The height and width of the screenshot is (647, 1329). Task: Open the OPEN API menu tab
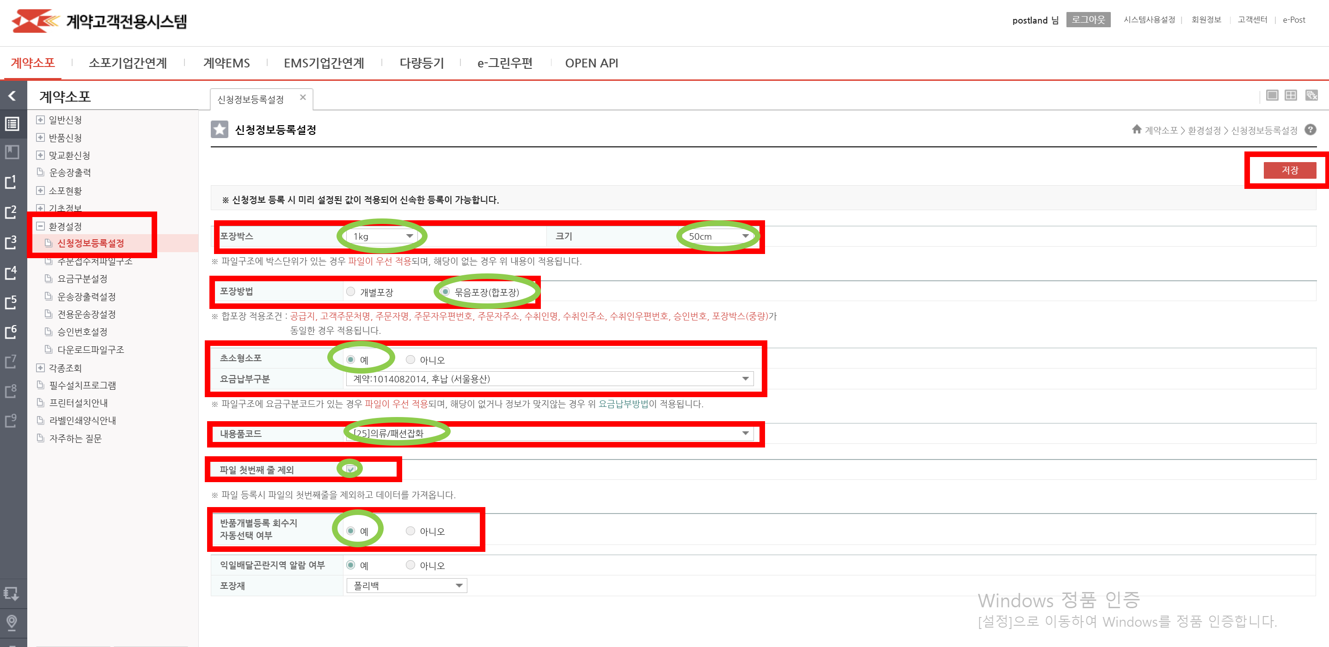click(591, 63)
